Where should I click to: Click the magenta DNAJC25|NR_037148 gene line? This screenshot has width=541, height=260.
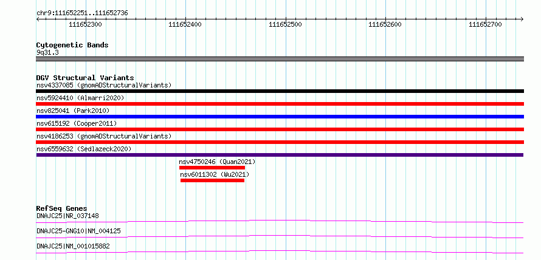[x=280, y=221]
